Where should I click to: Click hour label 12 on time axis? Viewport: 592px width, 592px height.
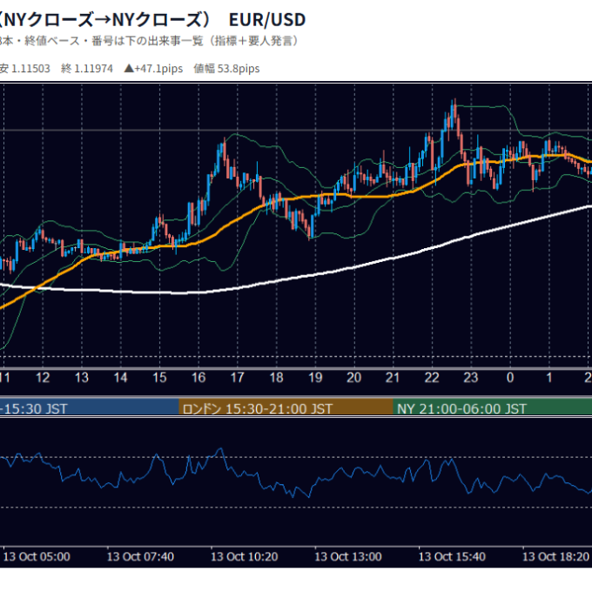(43, 378)
